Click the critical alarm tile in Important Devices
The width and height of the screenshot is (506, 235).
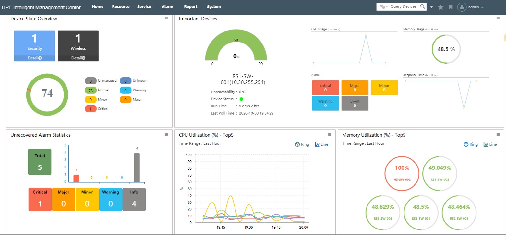(x=325, y=88)
